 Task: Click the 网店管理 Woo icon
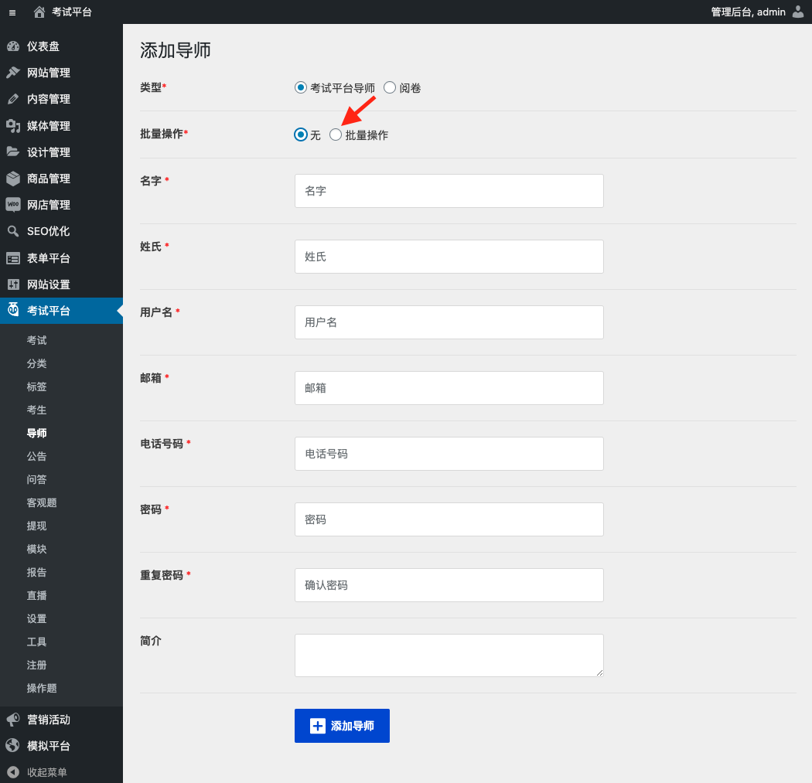point(13,204)
